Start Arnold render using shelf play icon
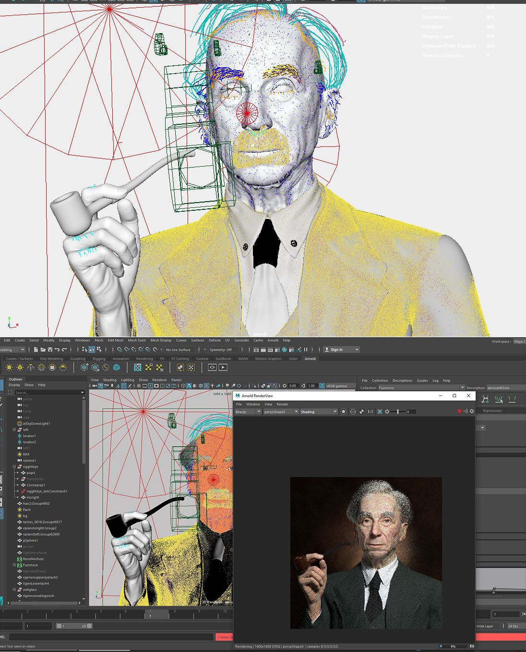Screen dimensions: 526x652 [223, 368]
